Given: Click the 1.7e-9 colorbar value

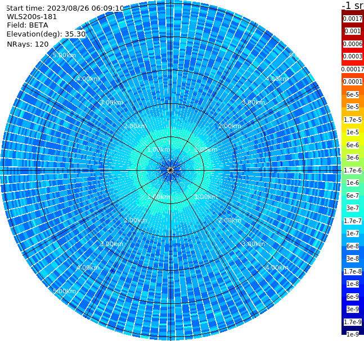Looking at the screenshot, I should pos(353,322).
